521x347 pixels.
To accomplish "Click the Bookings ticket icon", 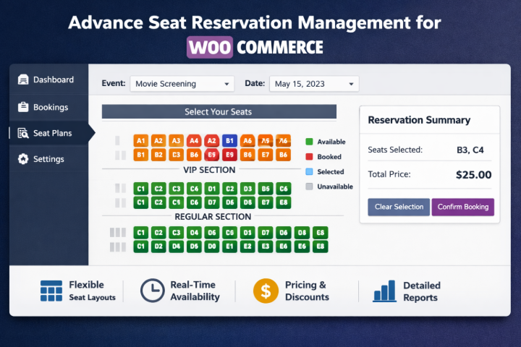I will pyautogui.click(x=23, y=107).
